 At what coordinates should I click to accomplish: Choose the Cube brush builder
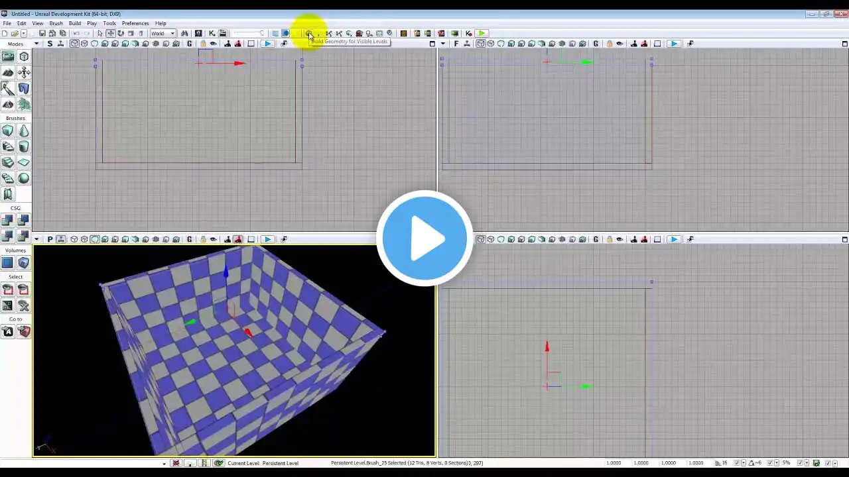pos(8,131)
